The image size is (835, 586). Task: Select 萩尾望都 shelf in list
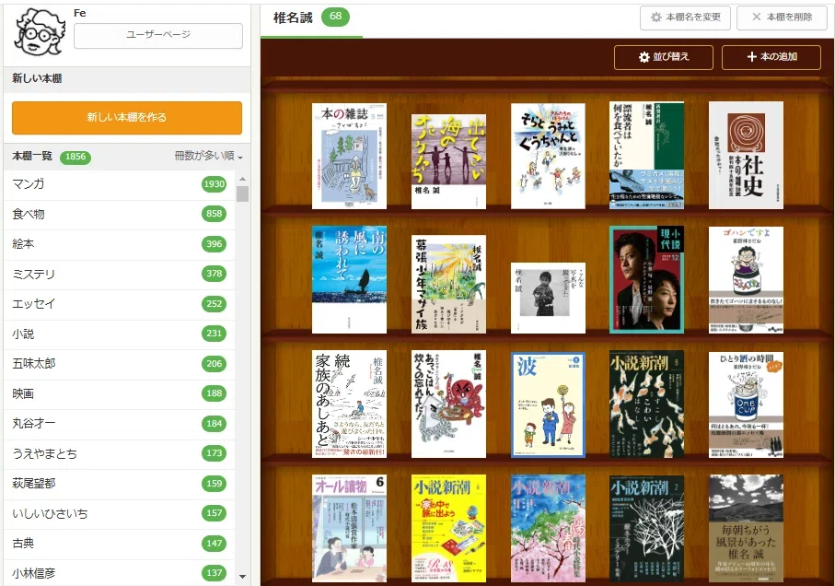point(120,483)
